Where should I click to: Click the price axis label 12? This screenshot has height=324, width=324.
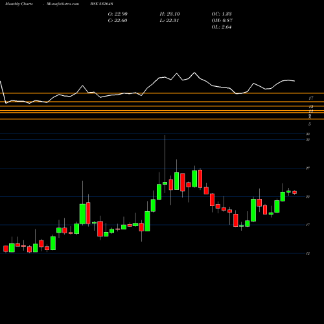point(308,253)
